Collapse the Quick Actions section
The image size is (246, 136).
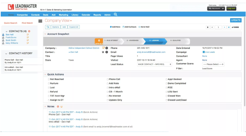point(45,74)
